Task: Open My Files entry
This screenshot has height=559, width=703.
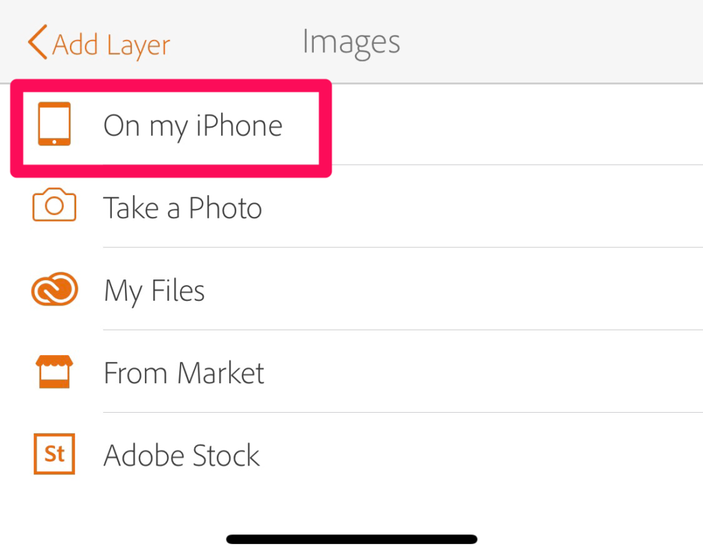Action: pyautogui.click(x=154, y=292)
